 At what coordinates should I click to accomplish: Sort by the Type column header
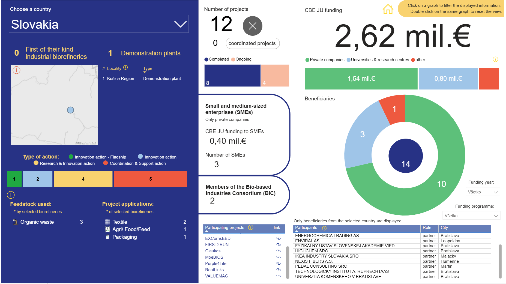[x=148, y=68]
